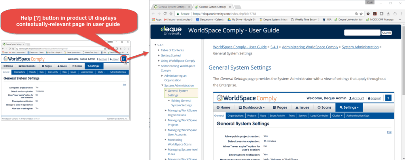Screen dimensions: 405x160
Task: Open the Apps bookmark in the user guide browser
Action: click(x=157, y=19)
